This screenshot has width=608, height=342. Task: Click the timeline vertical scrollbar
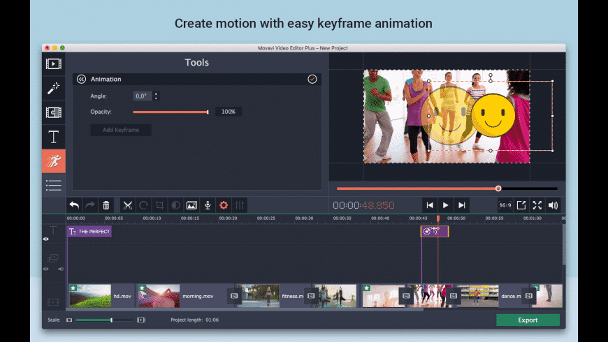[x=564, y=245]
